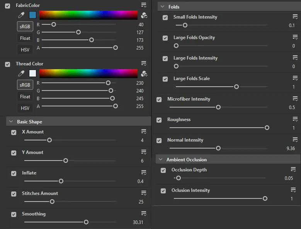Open the Microfiber Intensity options menu icon

tap(295, 99)
